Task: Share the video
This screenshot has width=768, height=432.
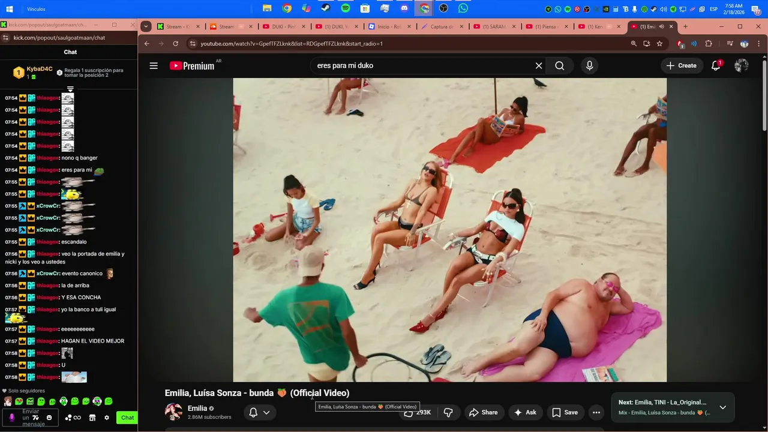Action: (x=484, y=412)
